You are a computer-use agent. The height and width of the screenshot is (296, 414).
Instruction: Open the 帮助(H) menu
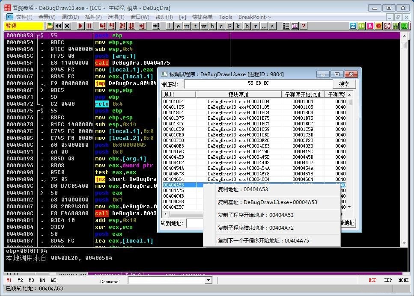pos(164,17)
